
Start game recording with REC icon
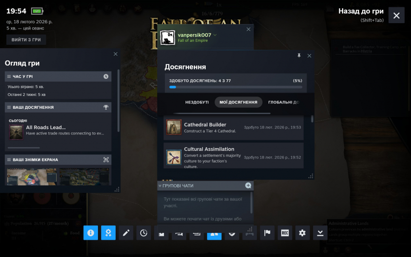point(285,233)
